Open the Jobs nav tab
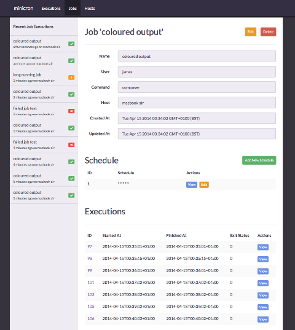295x330 pixels. [x=73, y=8]
